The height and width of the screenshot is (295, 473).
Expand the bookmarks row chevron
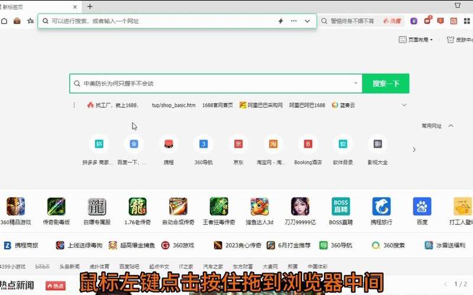404,105
